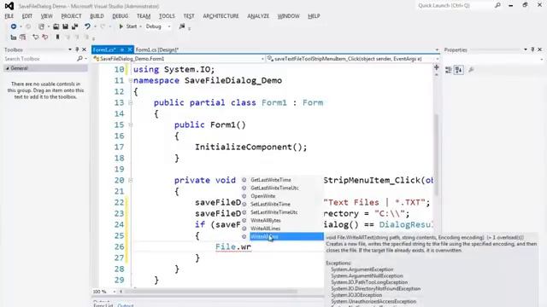Open the ARCHITECTURE menu

[x=221, y=16]
